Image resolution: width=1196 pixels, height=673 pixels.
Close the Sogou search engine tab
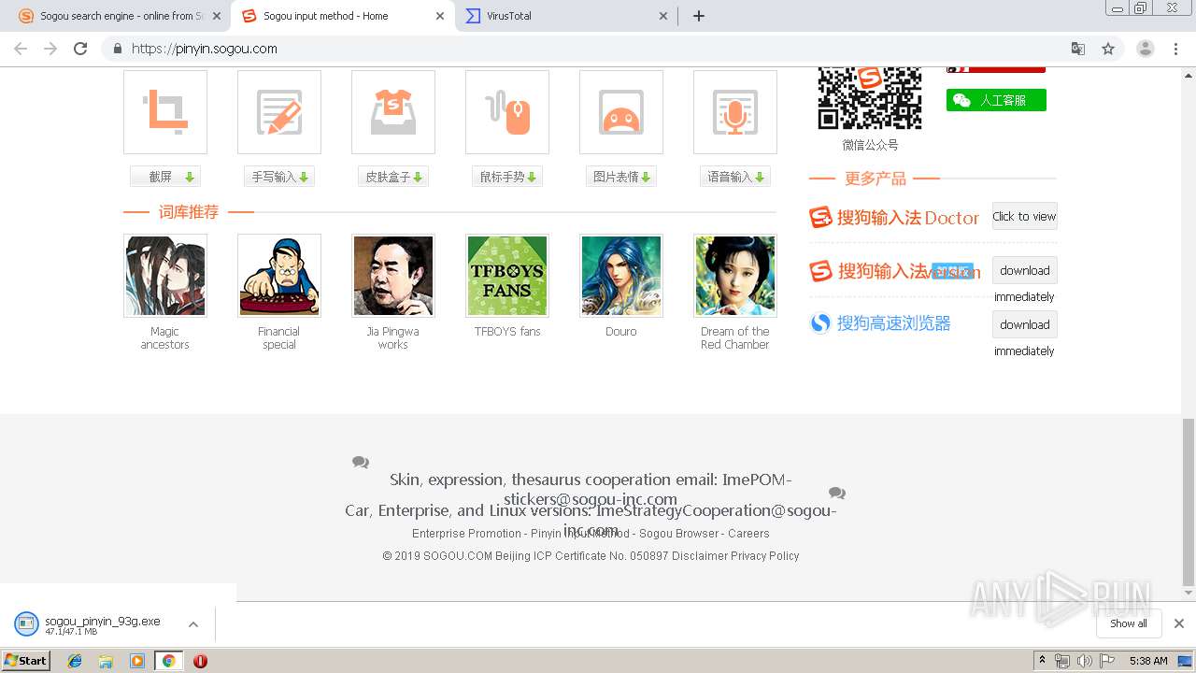click(217, 16)
